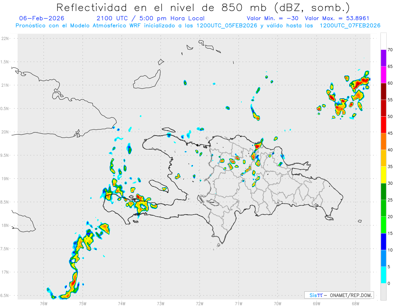Click the colorbar "50" value label
Screen dimensions: 399x308
pos(390,117)
